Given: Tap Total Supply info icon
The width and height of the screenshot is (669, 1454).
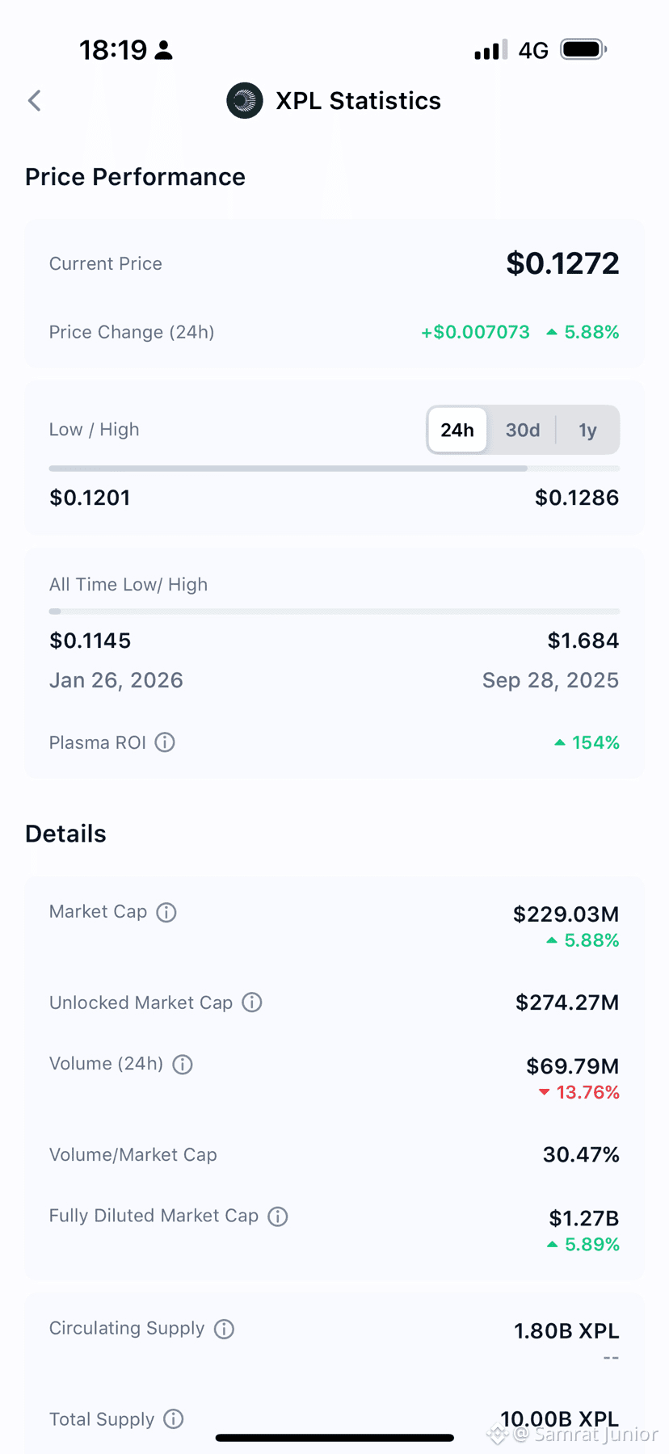Looking at the screenshot, I should coord(174,1419).
